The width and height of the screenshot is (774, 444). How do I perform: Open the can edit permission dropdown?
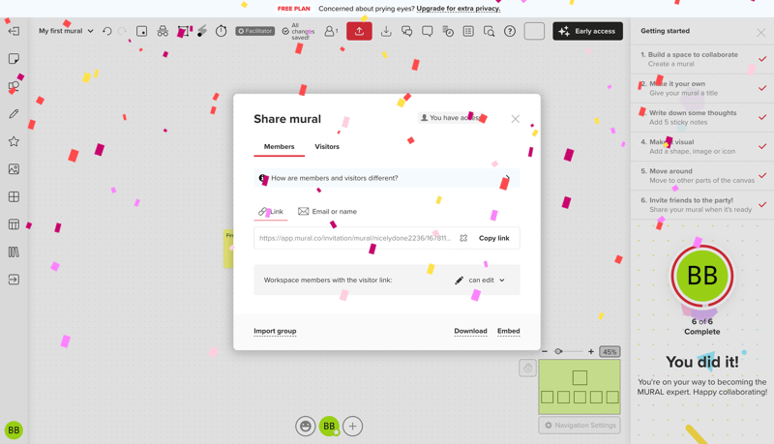click(x=480, y=281)
